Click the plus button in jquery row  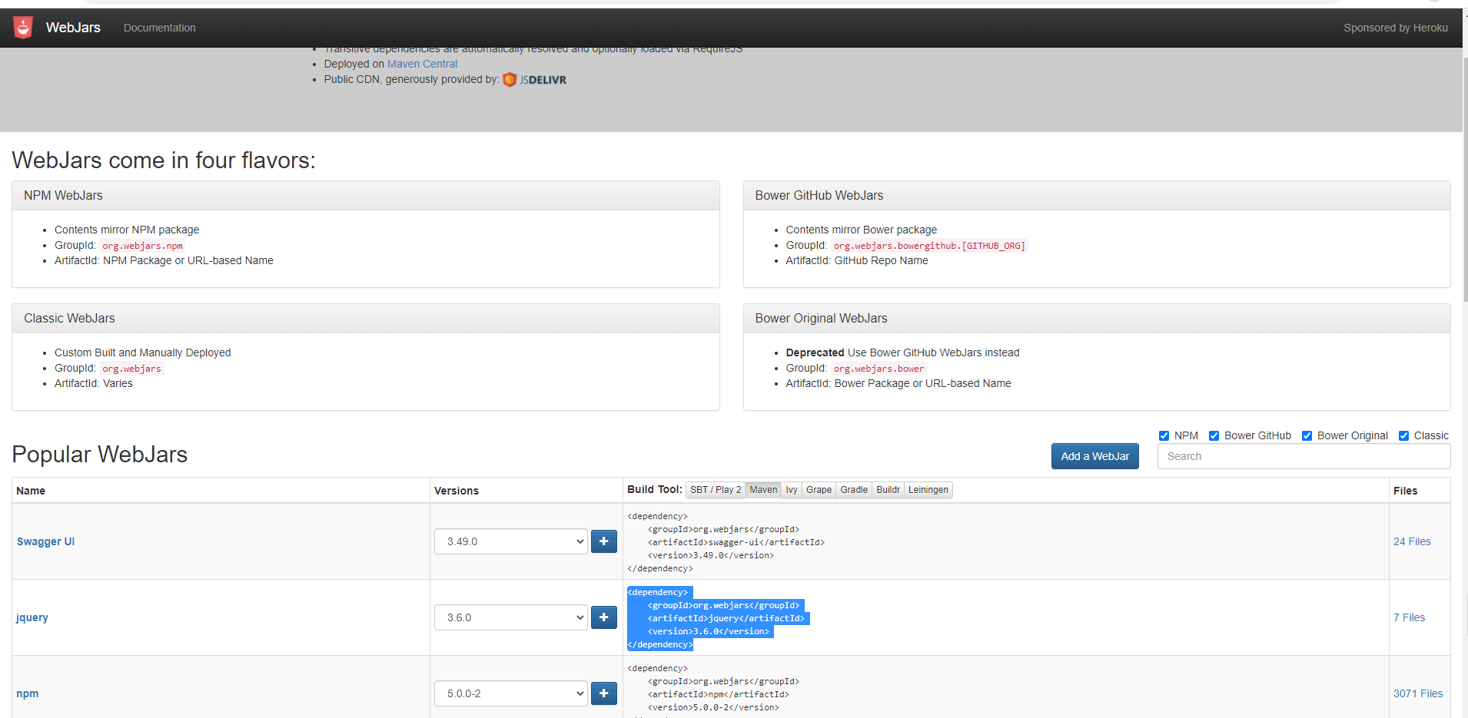[604, 617]
